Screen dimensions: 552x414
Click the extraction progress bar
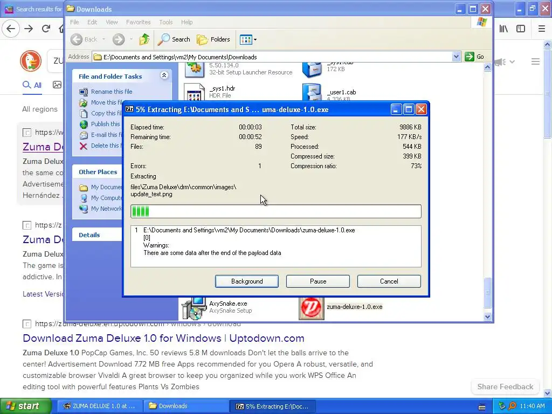click(275, 211)
